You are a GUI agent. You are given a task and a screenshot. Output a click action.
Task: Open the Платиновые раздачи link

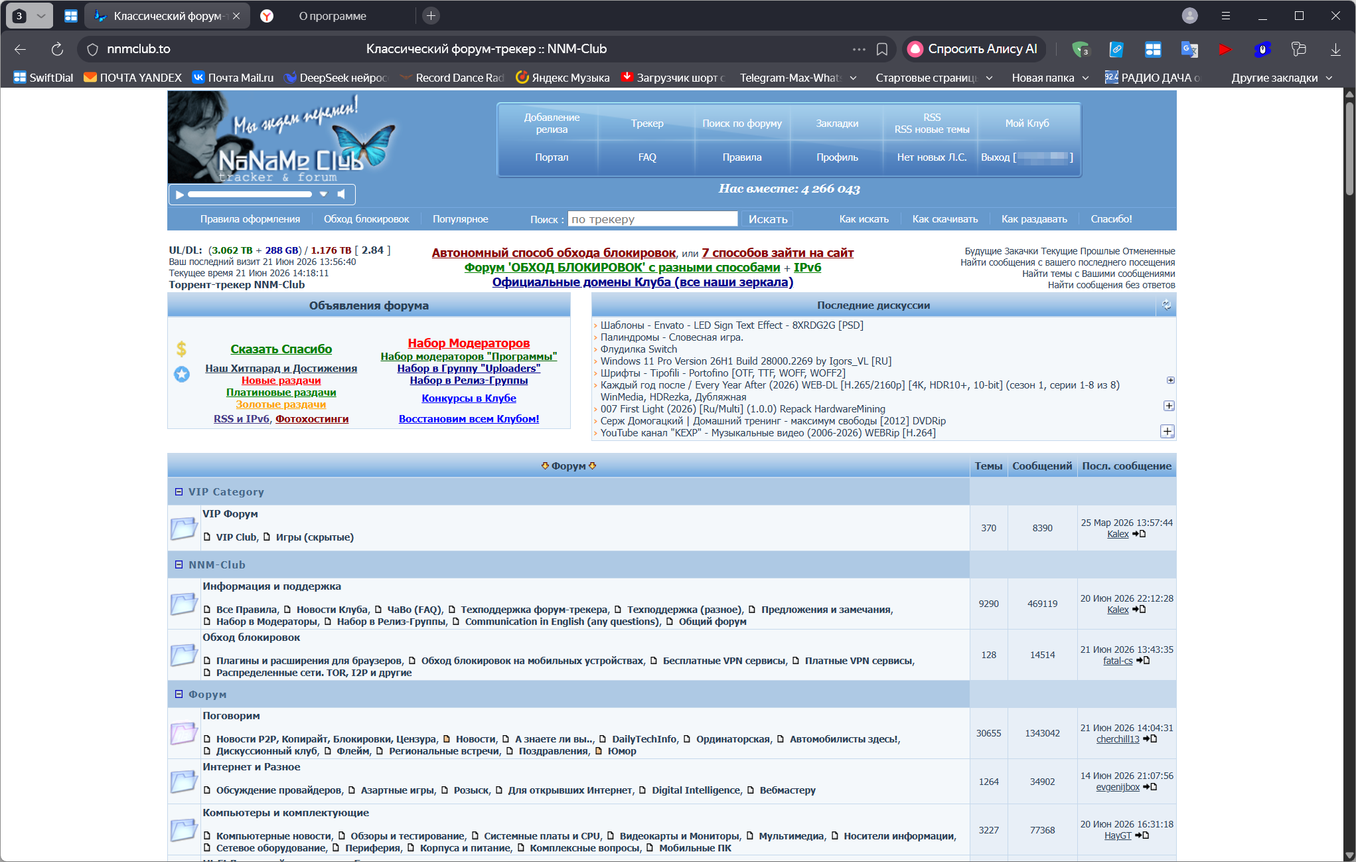point(281,392)
